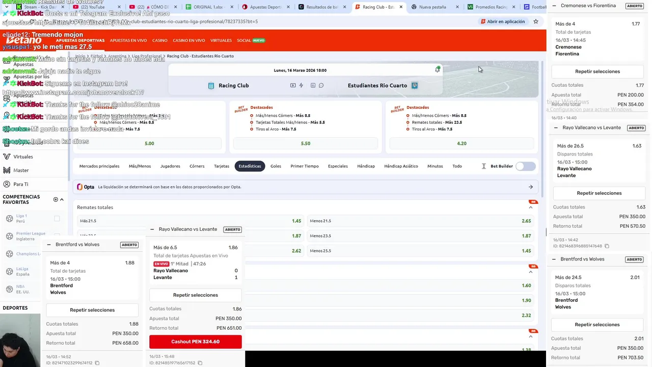Click the Master sidebar icon
652x367 pixels.
pos(7,170)
